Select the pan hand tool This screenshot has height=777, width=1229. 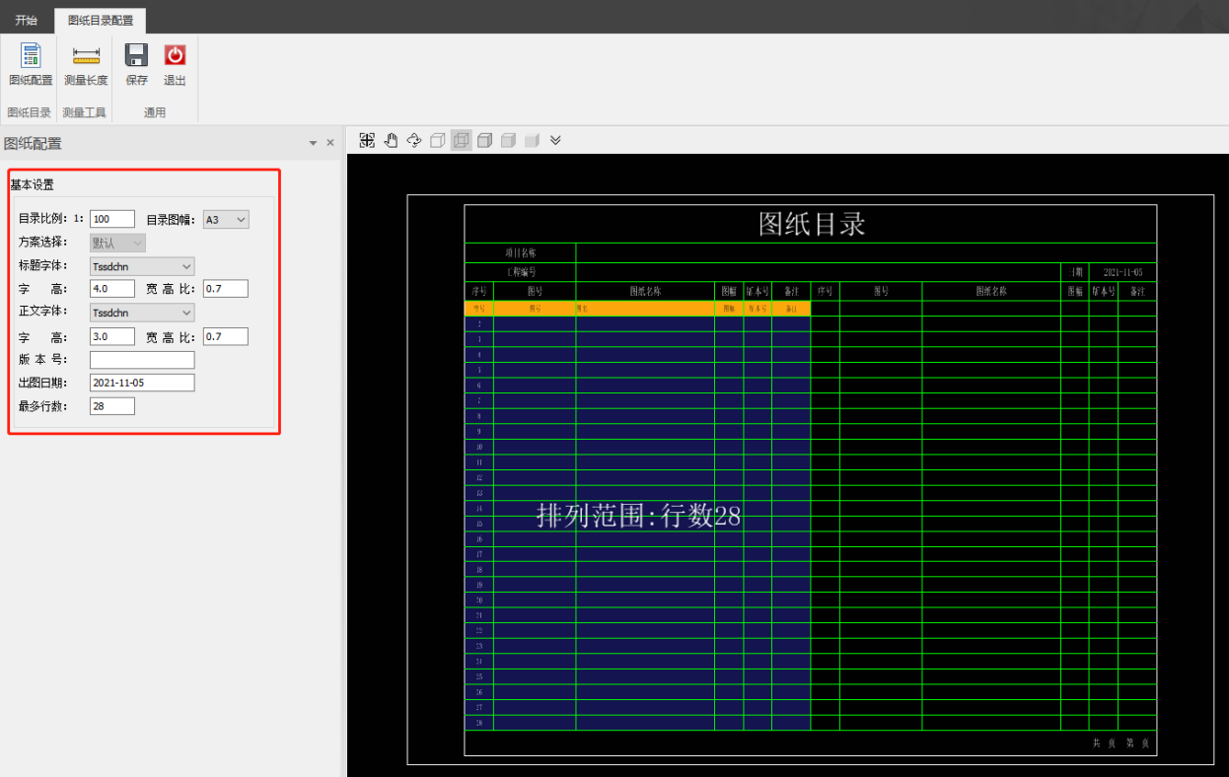pyautogui.click(x=391, y=141)
